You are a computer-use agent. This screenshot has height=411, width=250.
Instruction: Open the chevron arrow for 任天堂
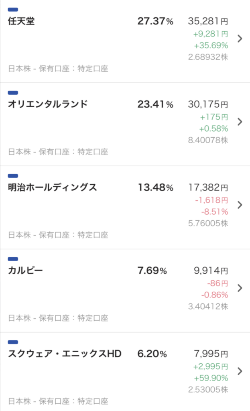coord(240,39)
